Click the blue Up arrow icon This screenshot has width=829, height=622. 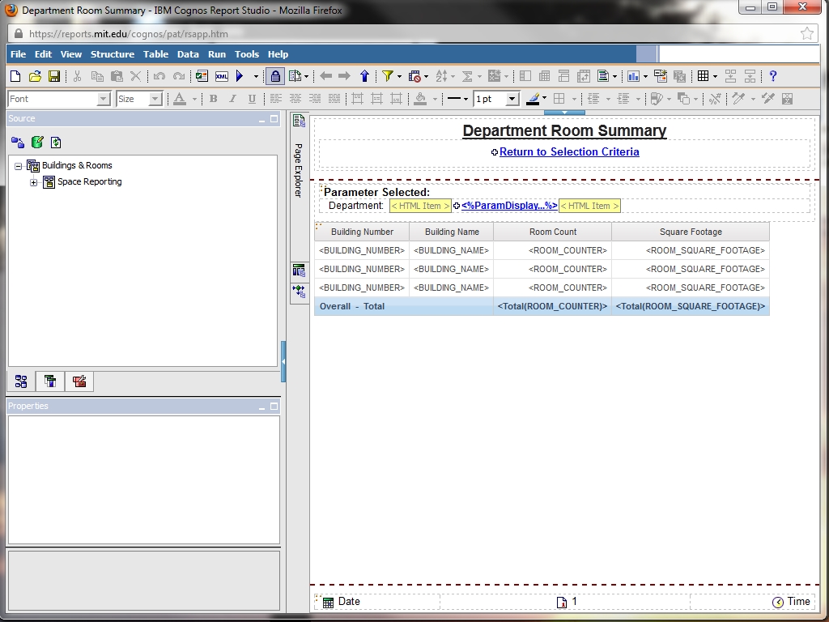click(x=364, y=76)
